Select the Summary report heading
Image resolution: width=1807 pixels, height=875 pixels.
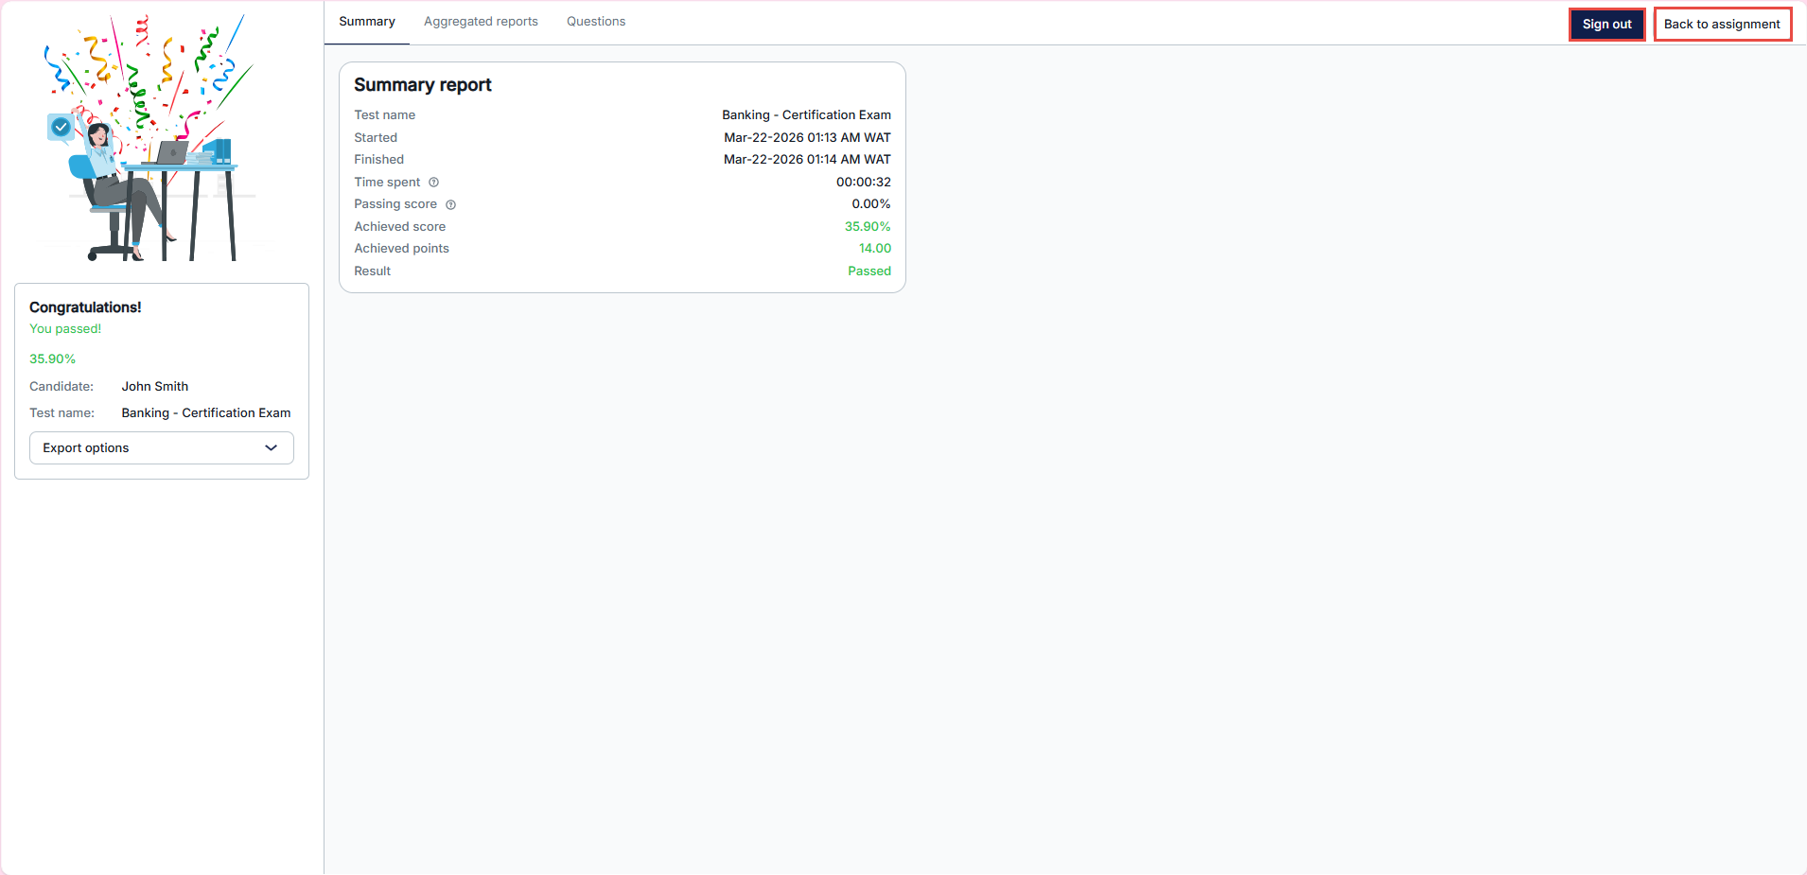423,85
